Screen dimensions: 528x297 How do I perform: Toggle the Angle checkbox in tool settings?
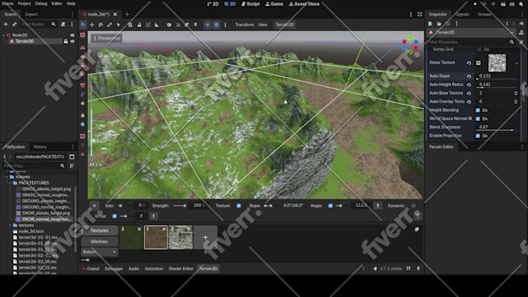[x=330, y=205]
